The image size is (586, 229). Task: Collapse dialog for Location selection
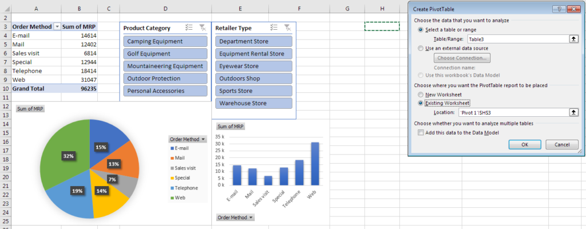click(573, 112)
